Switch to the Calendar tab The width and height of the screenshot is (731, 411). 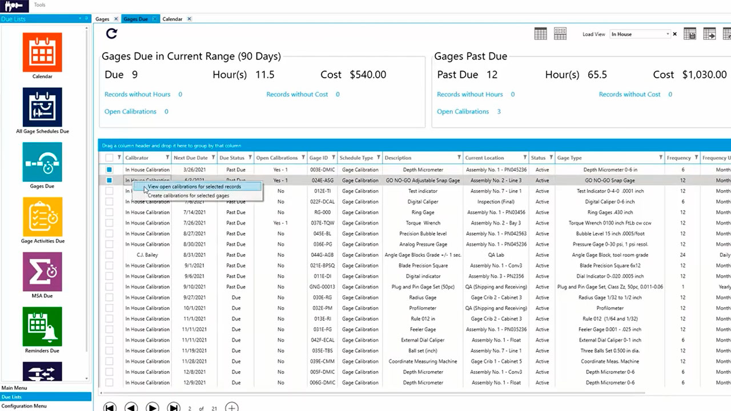(172, 19)
